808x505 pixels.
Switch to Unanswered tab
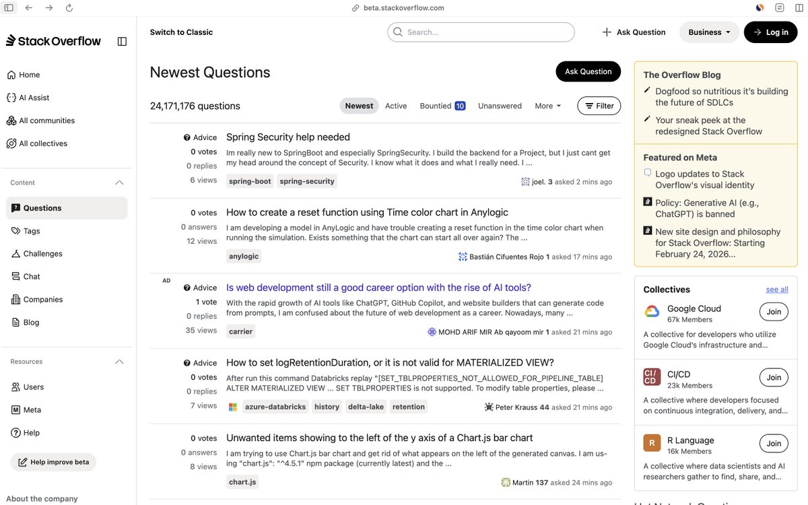(500, 106)
